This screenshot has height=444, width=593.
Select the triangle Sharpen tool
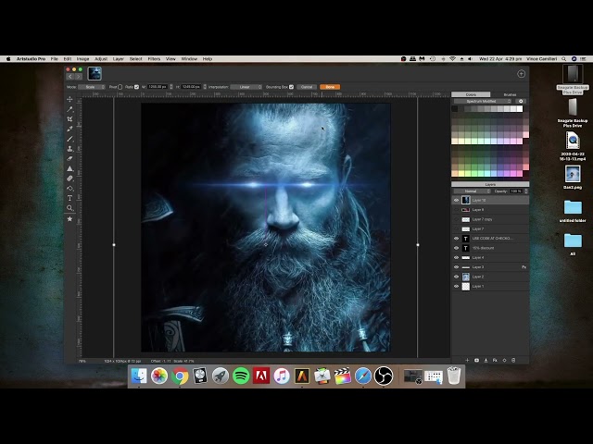pos(70,168)
